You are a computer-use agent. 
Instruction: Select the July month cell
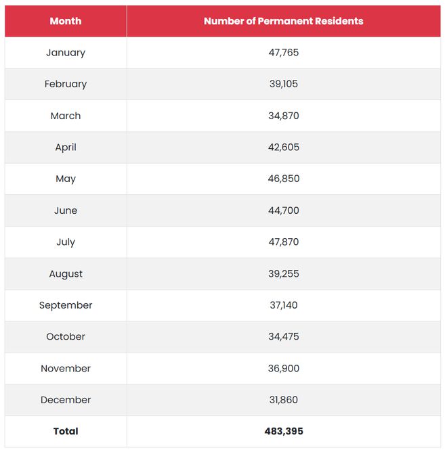coord(66,242)
